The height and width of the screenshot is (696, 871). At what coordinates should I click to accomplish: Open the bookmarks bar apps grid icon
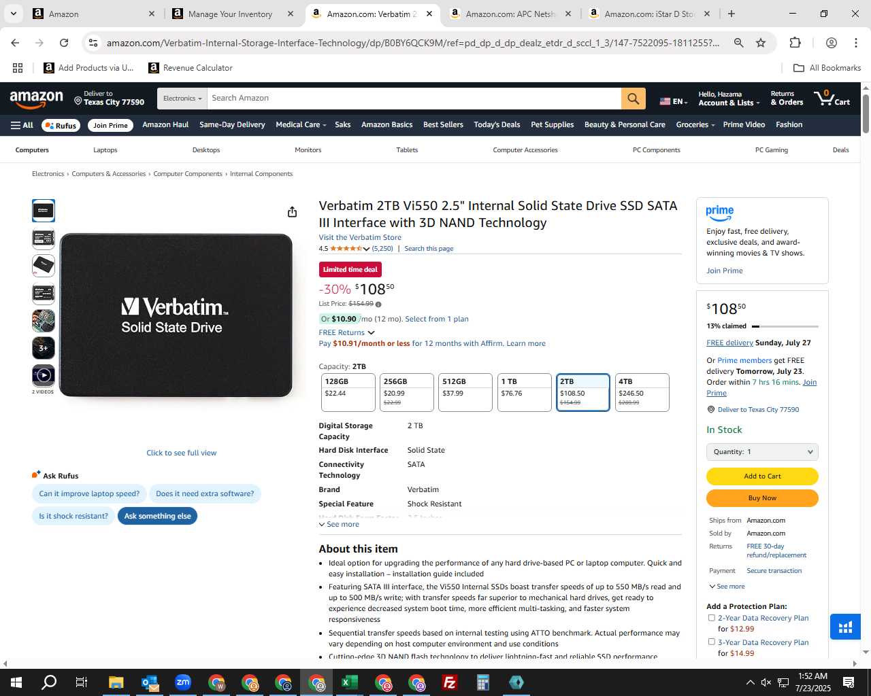[18, 68]
